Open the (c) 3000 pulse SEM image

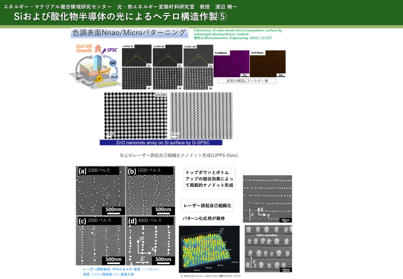click(x=100, y=240)
